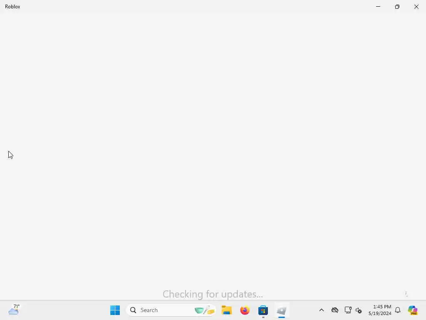426x320 pixels.
Task: Restore down the Roblox window
Action: (x=397, y=7)
